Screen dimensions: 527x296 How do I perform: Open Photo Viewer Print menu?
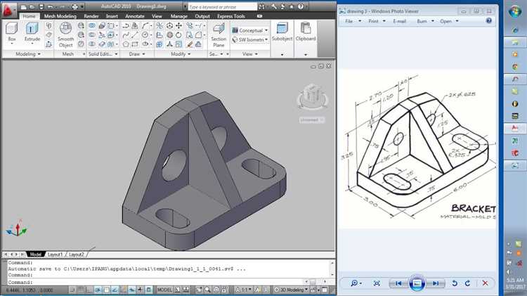377,21
